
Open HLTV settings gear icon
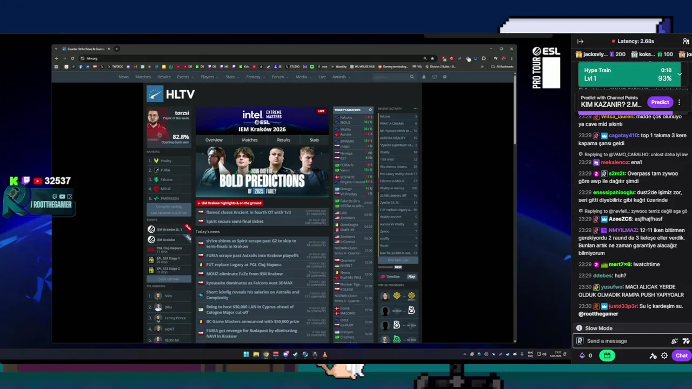pyautogui.click(x=444, y=77)
